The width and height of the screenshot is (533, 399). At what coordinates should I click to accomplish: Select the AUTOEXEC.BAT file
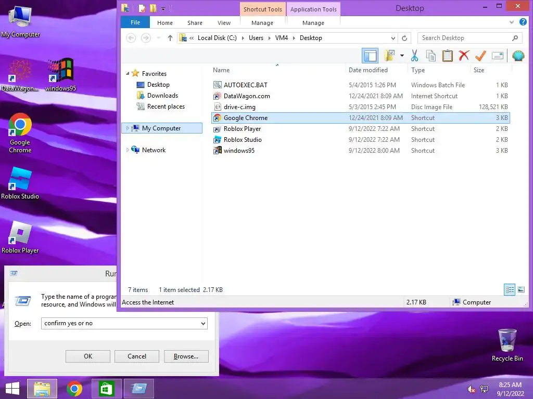[360, 85]
